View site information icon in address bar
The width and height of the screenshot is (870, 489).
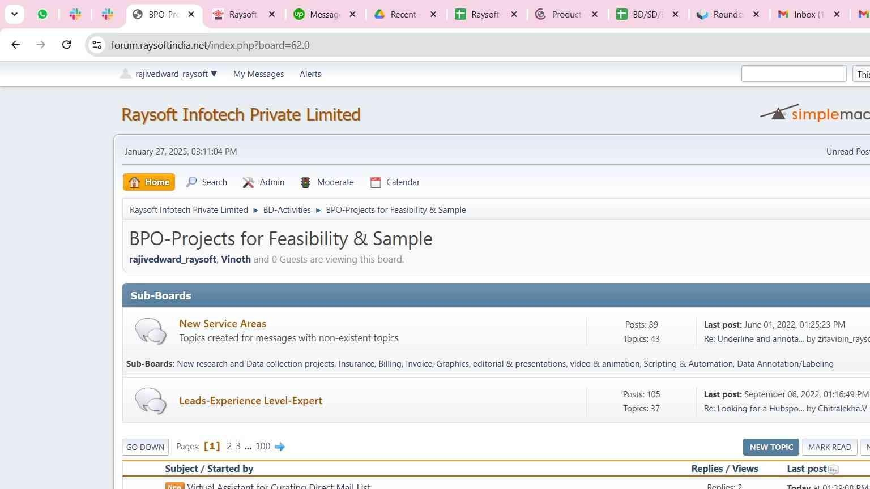(97, 45)
